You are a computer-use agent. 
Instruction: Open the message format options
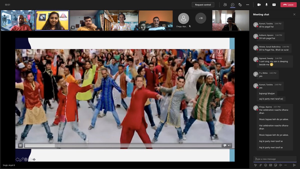click(x=255, y=165)
